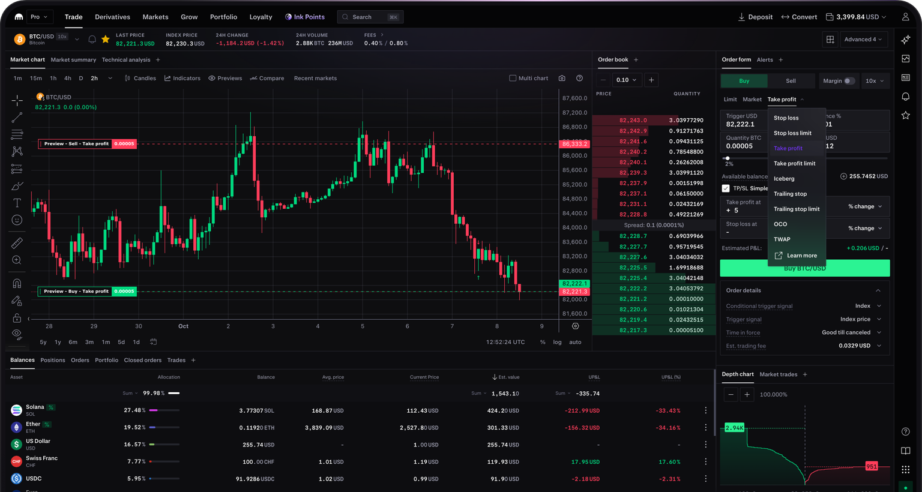This screenshot has height=492, width=922.
Task: Choose Stop loss limit order type
Action: [x=792, y=133]
